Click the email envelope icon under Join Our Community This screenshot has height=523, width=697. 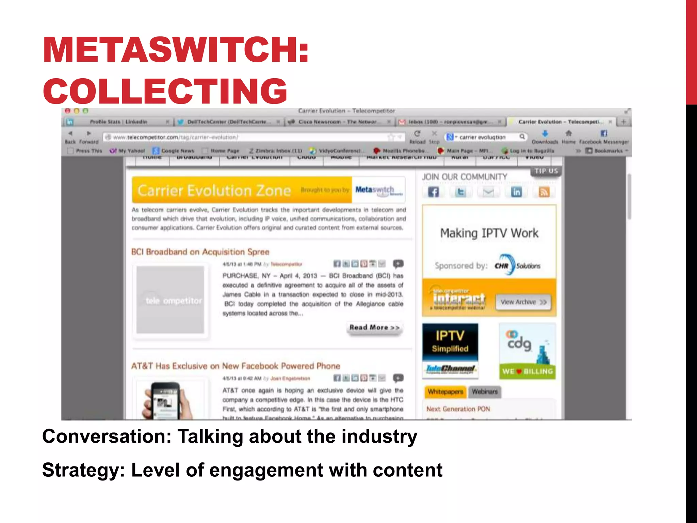pos(488,192)
